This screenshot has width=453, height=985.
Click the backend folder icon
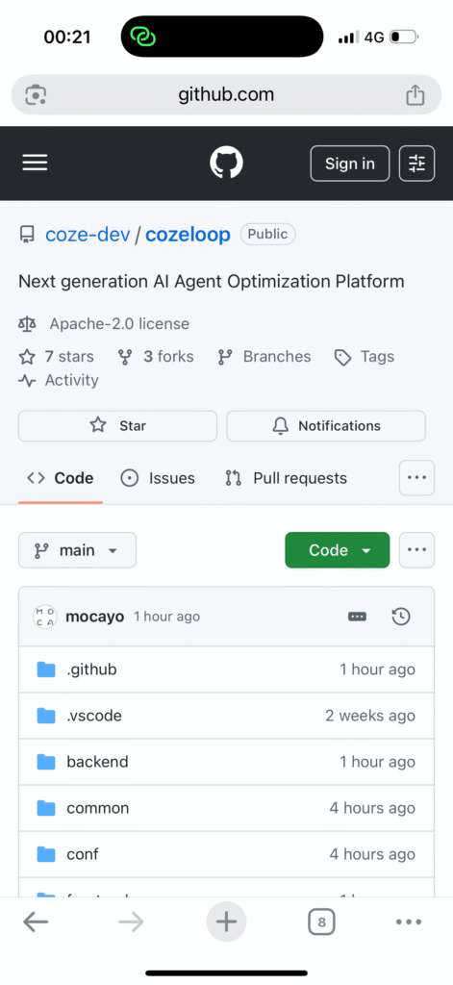[46, 762]
